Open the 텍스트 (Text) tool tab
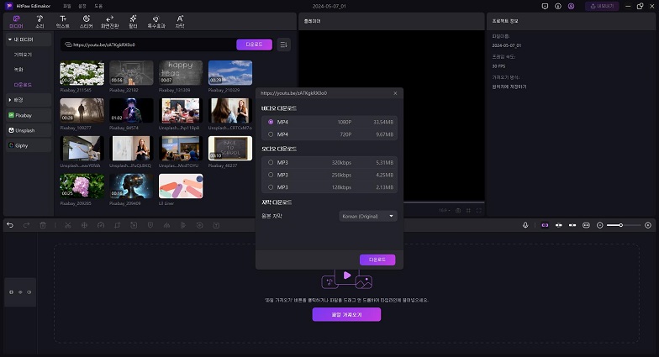The image size is (659, 357). point(63,21)
